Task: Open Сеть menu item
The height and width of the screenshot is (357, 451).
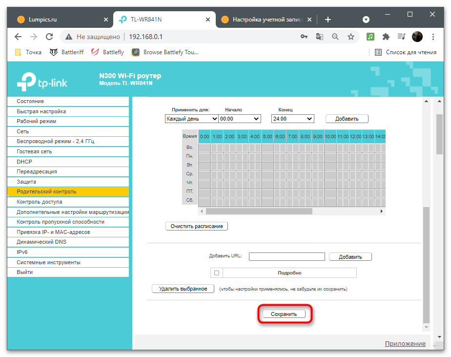Action: pos(68,131)
